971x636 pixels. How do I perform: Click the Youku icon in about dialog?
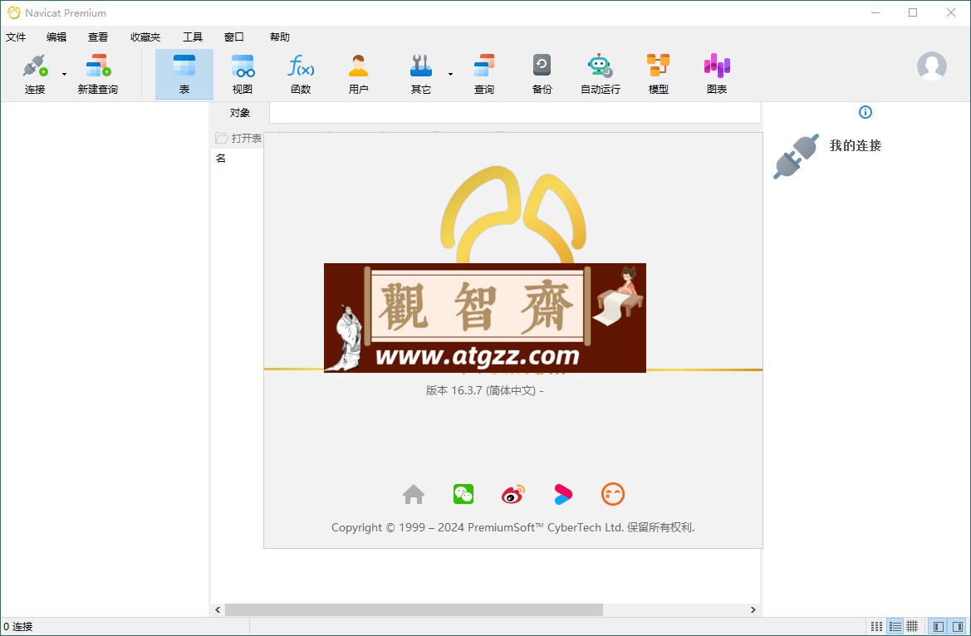point(563,494)
